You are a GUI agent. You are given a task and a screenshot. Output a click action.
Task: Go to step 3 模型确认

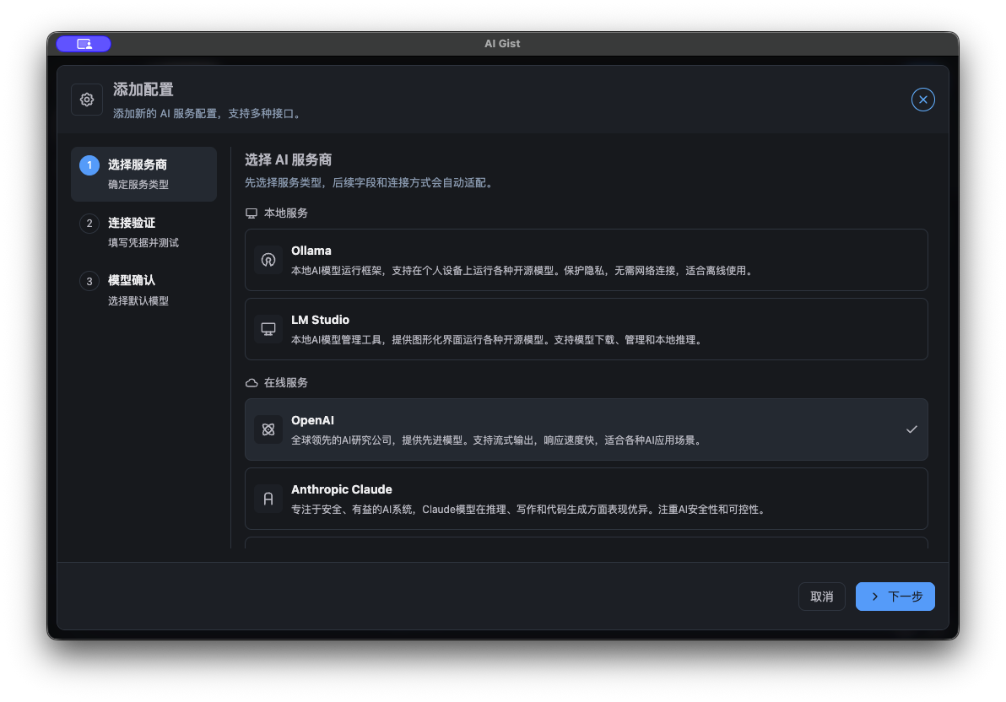coord(143,290)
